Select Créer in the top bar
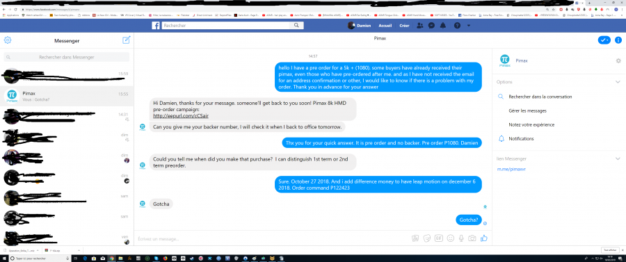The height and width of the screenshot is (262, 626). [404, 26]
